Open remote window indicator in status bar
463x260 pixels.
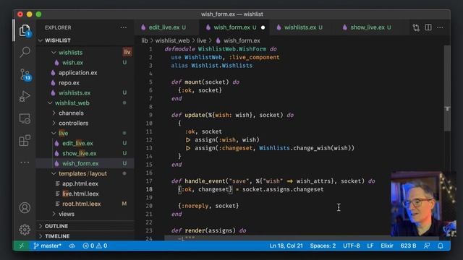coord(21,246)
